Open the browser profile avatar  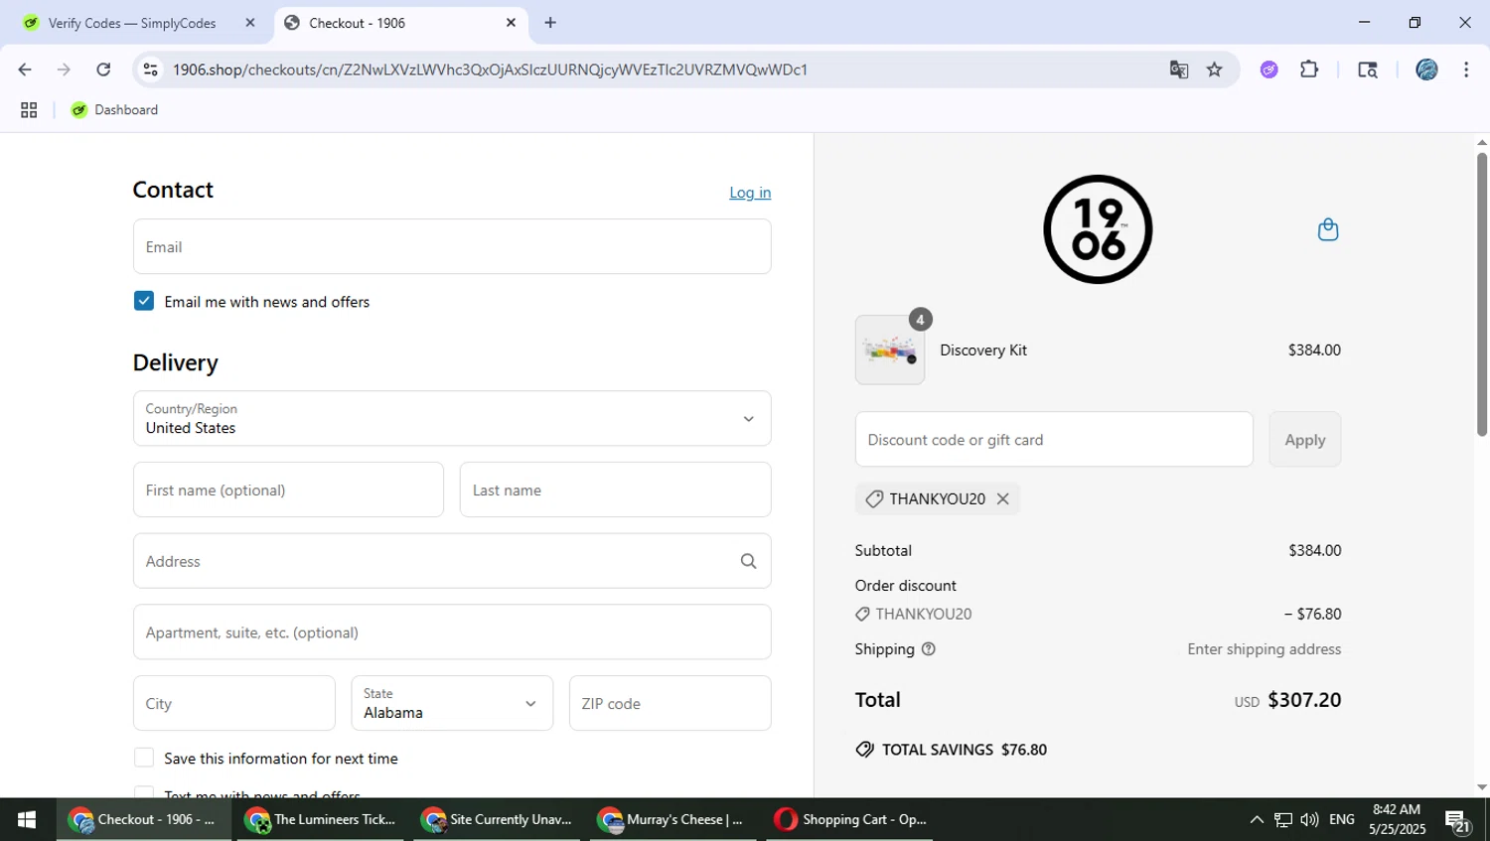click(x=1426, y=70)
